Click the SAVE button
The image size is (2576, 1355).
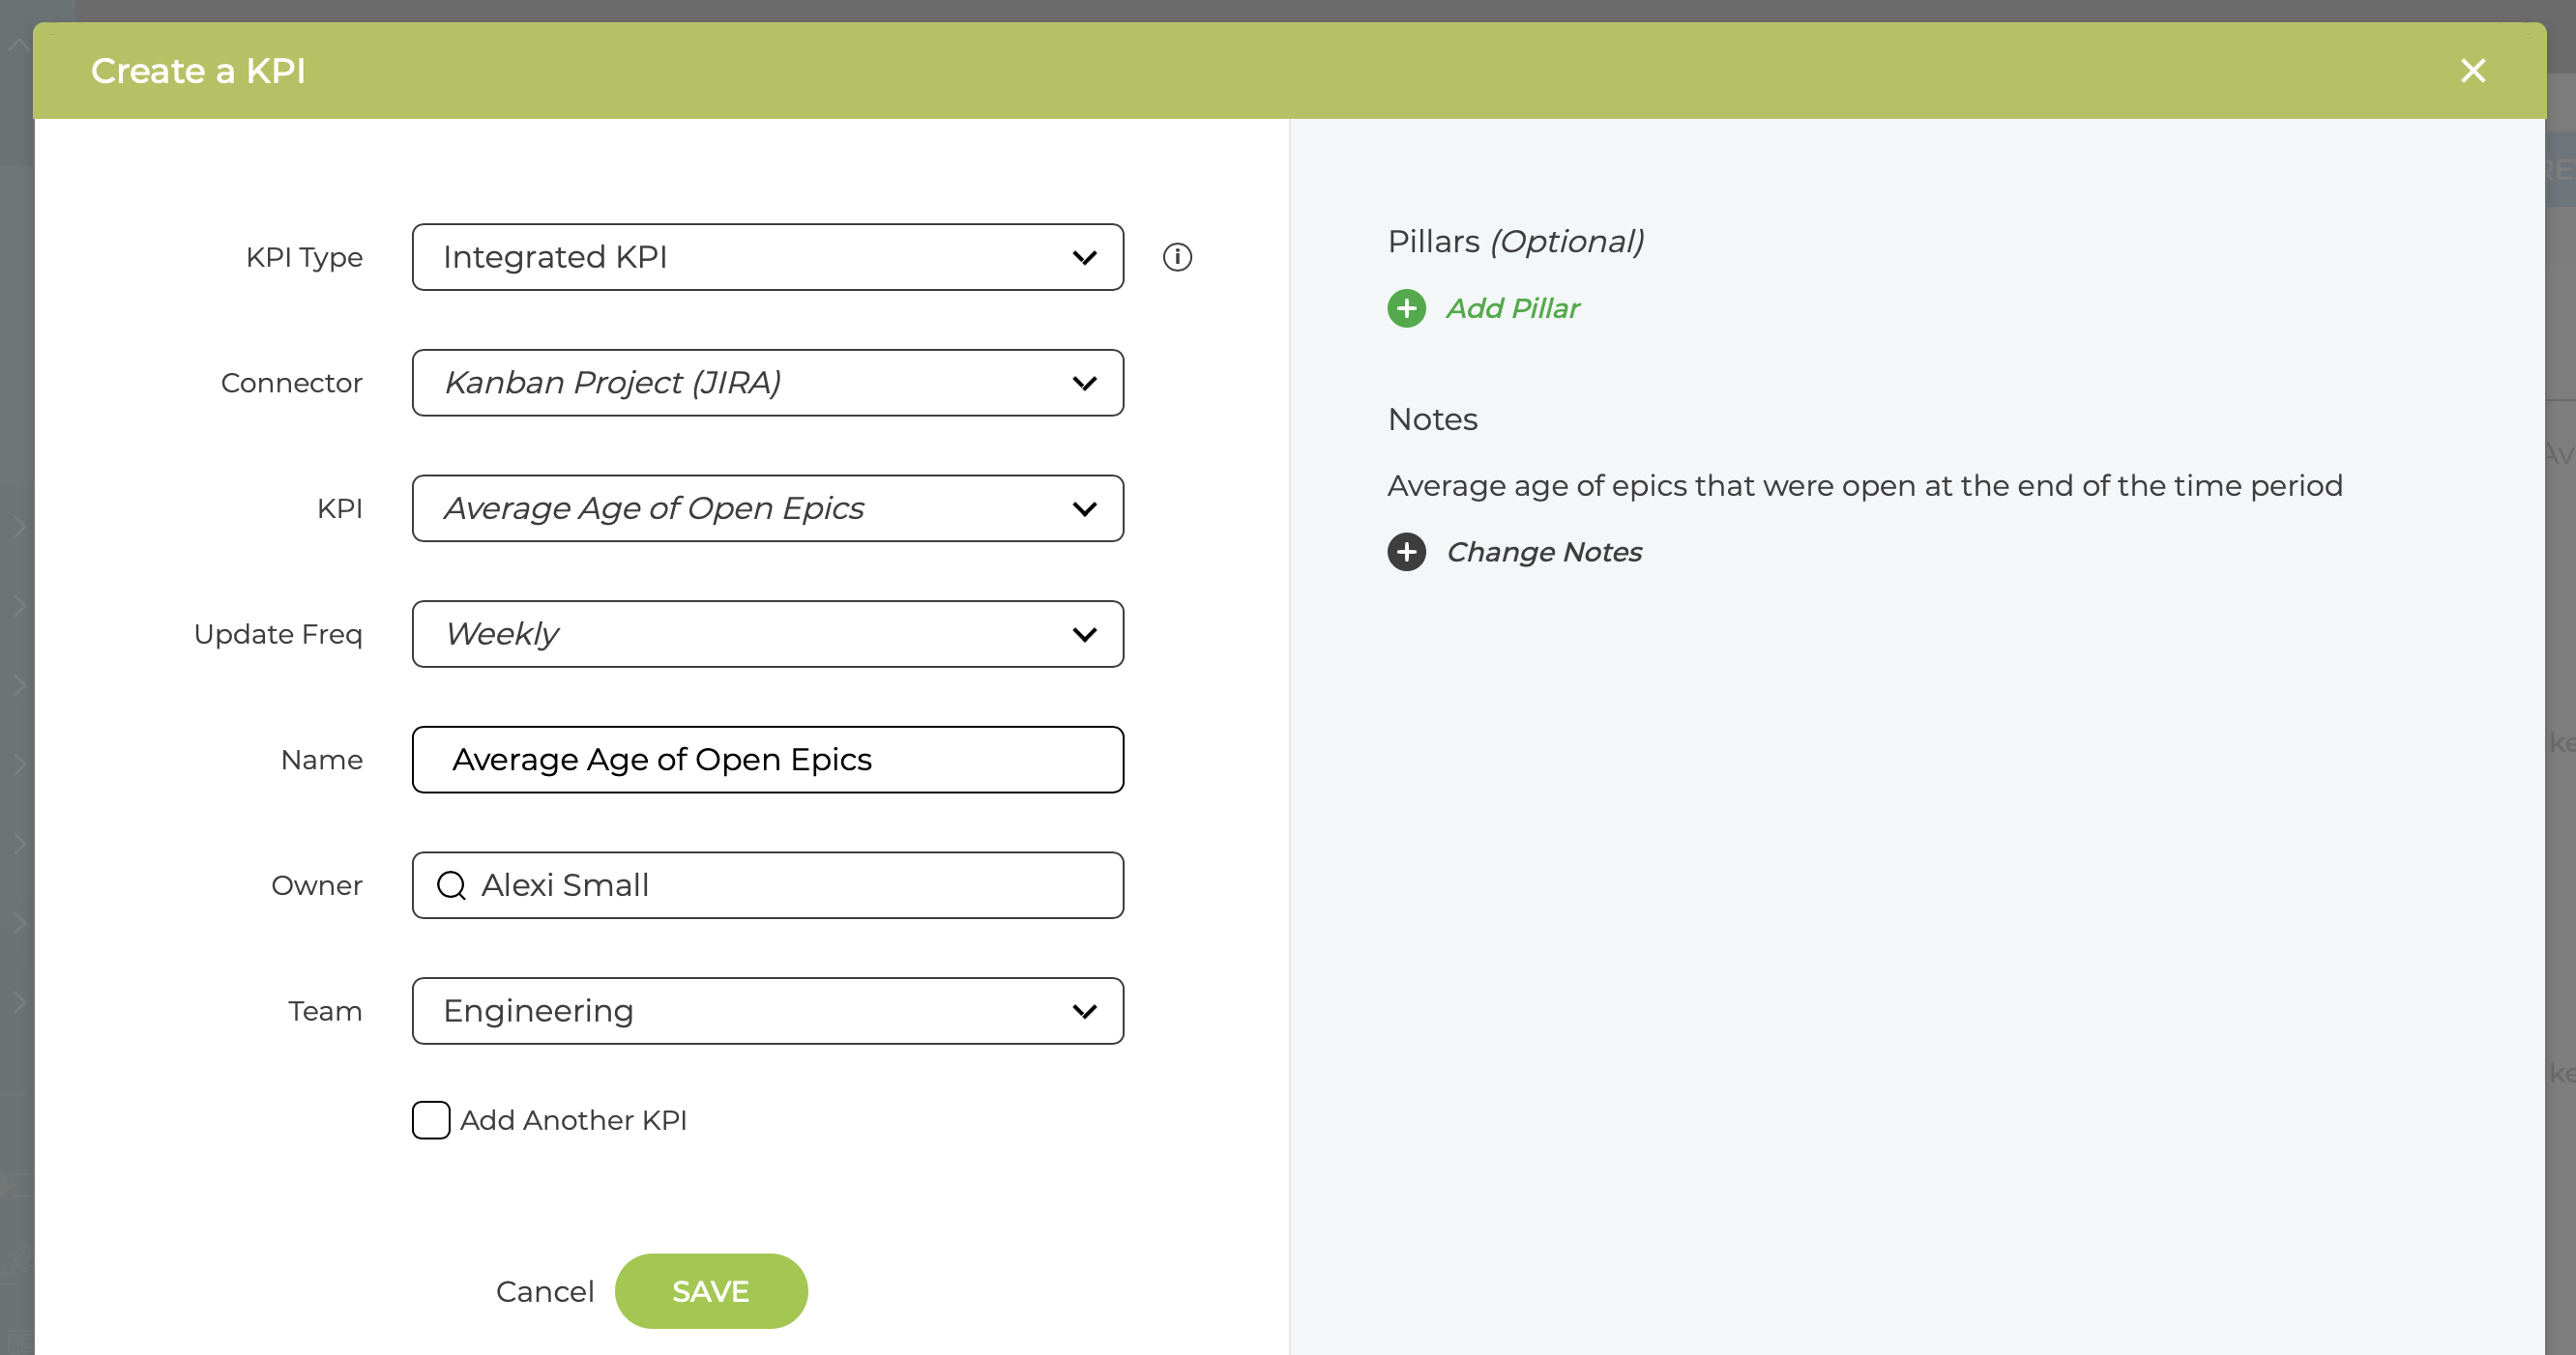click(711, 1291)
